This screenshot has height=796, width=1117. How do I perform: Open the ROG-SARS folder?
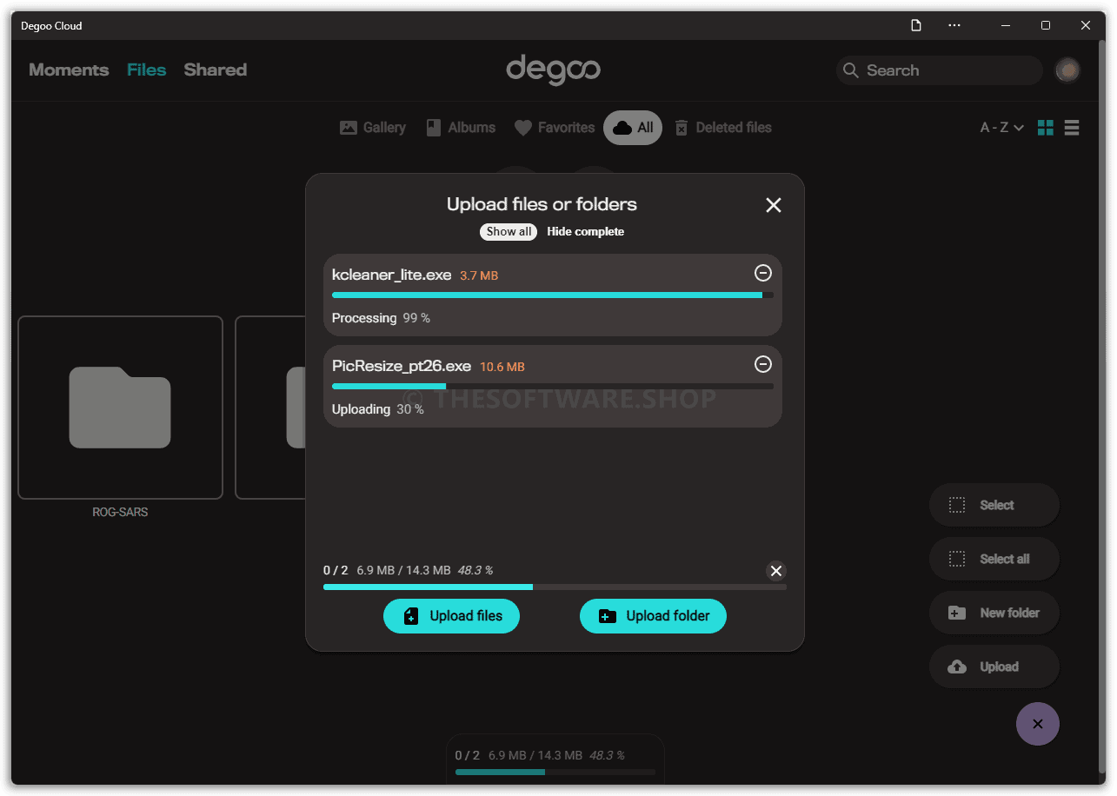point(120,408)
